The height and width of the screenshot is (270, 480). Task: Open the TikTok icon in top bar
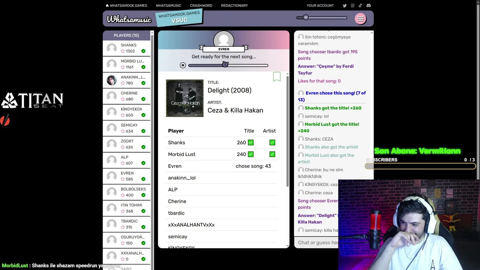pyautogui.click(x=360, y=6)
